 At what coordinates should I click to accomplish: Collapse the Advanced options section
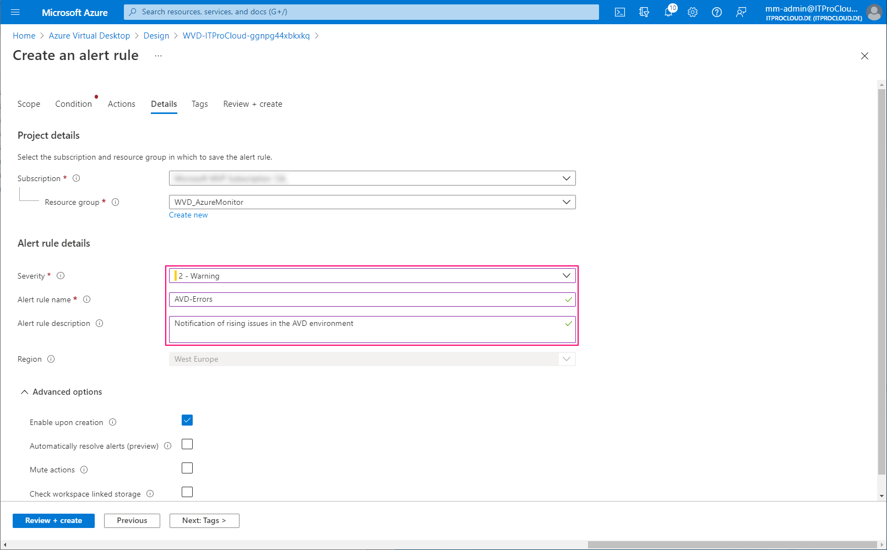pos(61,392)
